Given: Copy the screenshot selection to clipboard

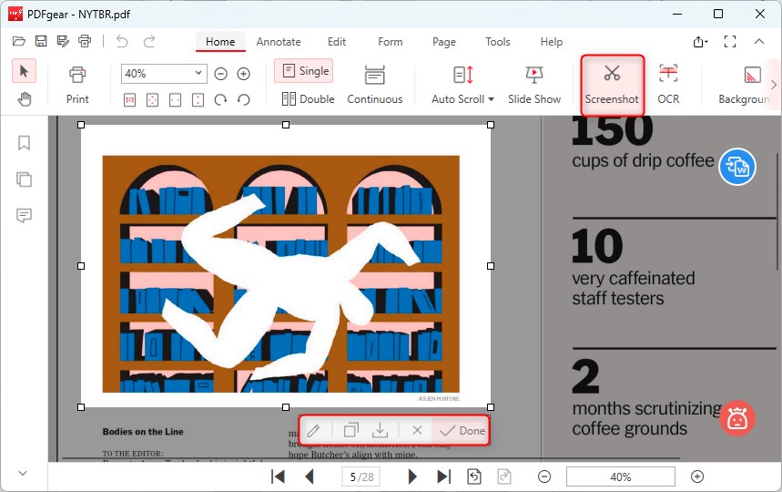Looking at the screenshot, I should [350, 430].
